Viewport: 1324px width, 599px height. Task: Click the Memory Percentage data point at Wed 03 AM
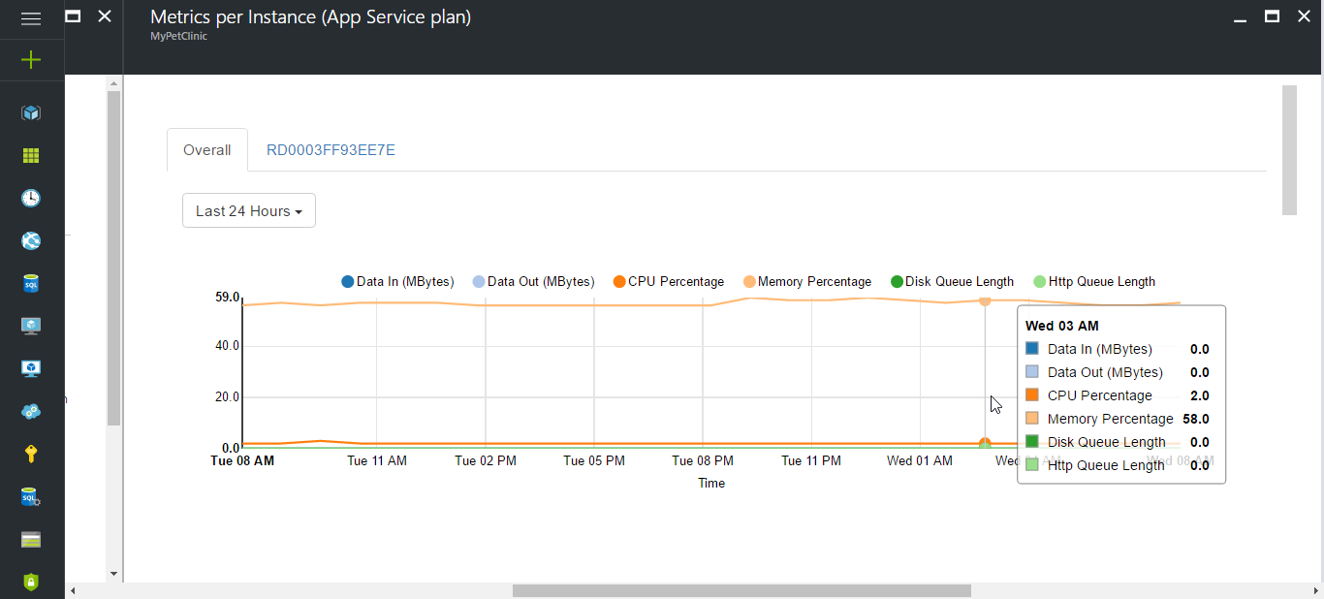tap(985, 300)
